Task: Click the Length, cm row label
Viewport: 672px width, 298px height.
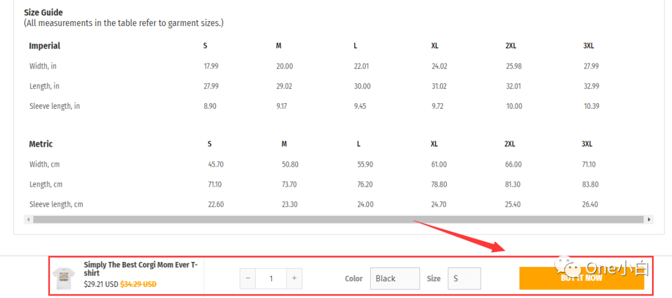Action: [46, 185]
